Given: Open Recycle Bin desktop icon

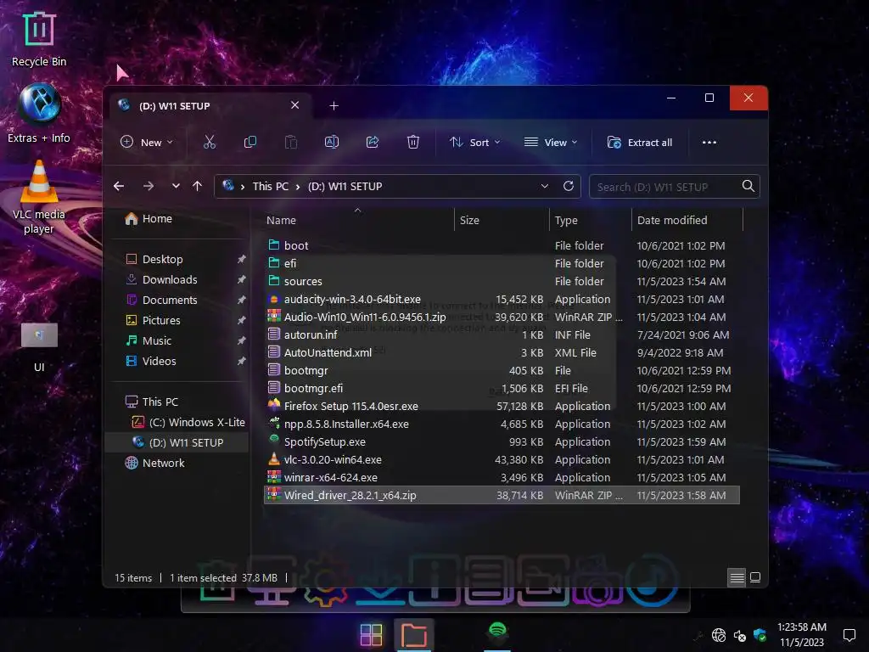Looking at the screenshot, I should (39, 39).
